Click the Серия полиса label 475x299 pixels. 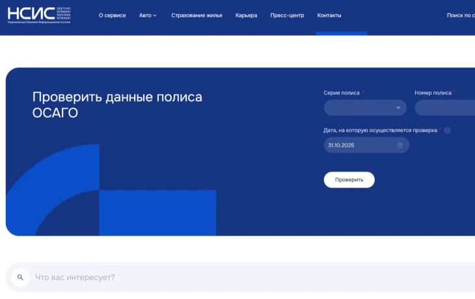pyautogui.click(x=342, y=93)
